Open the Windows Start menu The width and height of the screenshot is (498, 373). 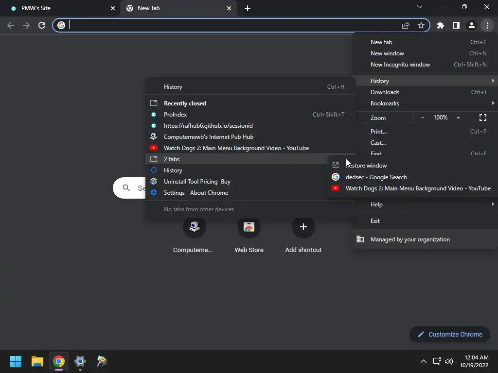click(16, 361)
